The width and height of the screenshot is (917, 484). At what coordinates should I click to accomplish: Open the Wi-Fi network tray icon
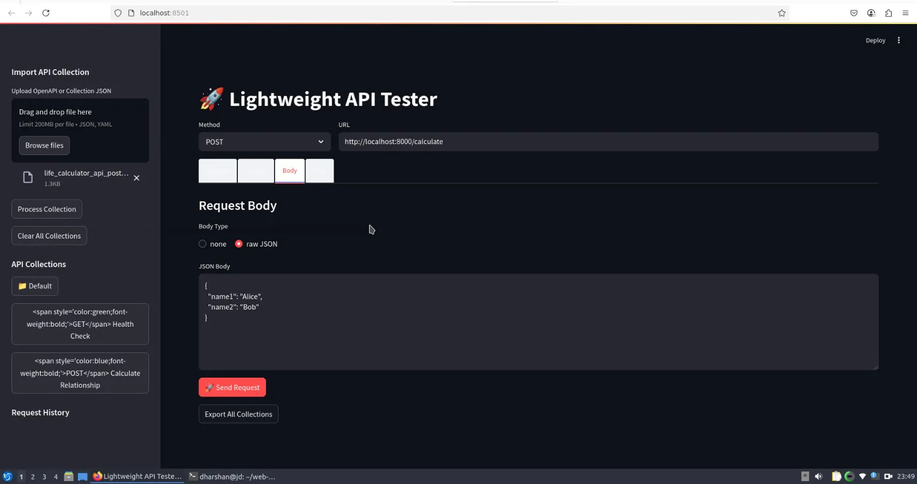863,476
